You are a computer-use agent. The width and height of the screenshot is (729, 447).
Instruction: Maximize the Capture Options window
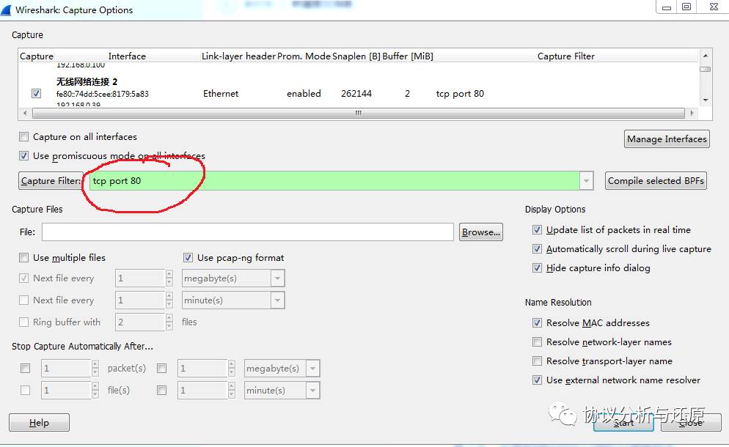(686, 7)
